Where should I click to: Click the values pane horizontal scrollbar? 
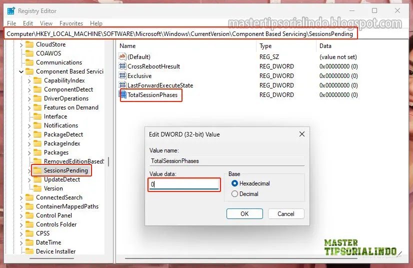[240, 258]
